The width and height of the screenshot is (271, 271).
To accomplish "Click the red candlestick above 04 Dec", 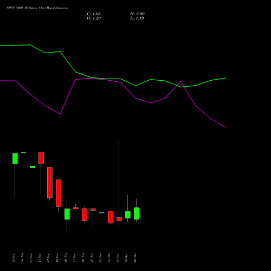I will tap(111, 217).
